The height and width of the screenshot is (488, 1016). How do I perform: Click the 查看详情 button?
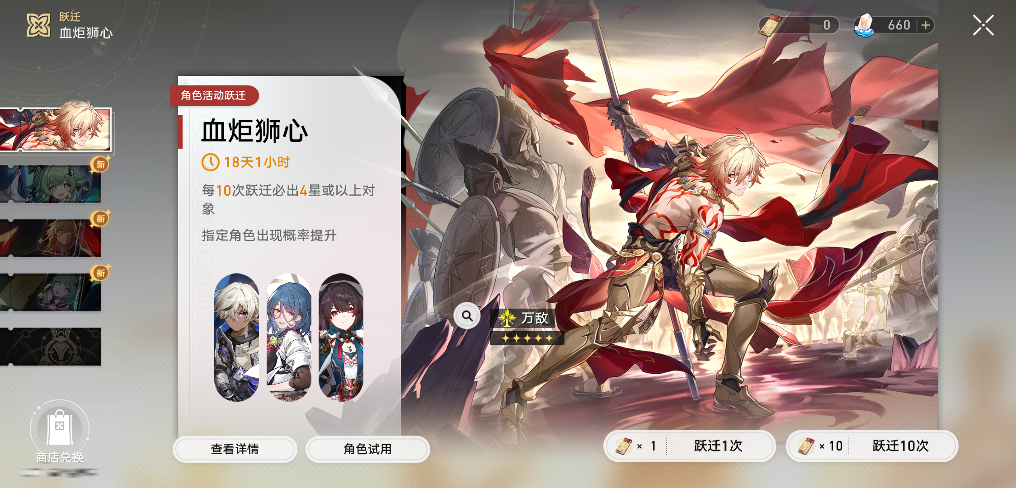click(235, 449)
